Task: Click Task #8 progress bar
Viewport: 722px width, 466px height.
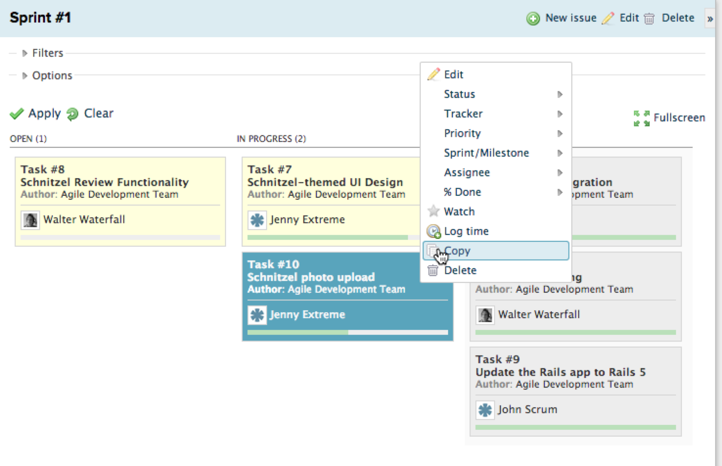Action: (120, 237)
